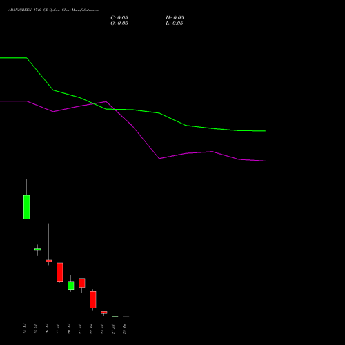345x345 pixels.
Task: Click the 15 Jul date label
Action: [36, 328]
